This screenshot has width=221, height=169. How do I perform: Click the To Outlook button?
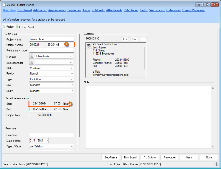pos(150,157)
